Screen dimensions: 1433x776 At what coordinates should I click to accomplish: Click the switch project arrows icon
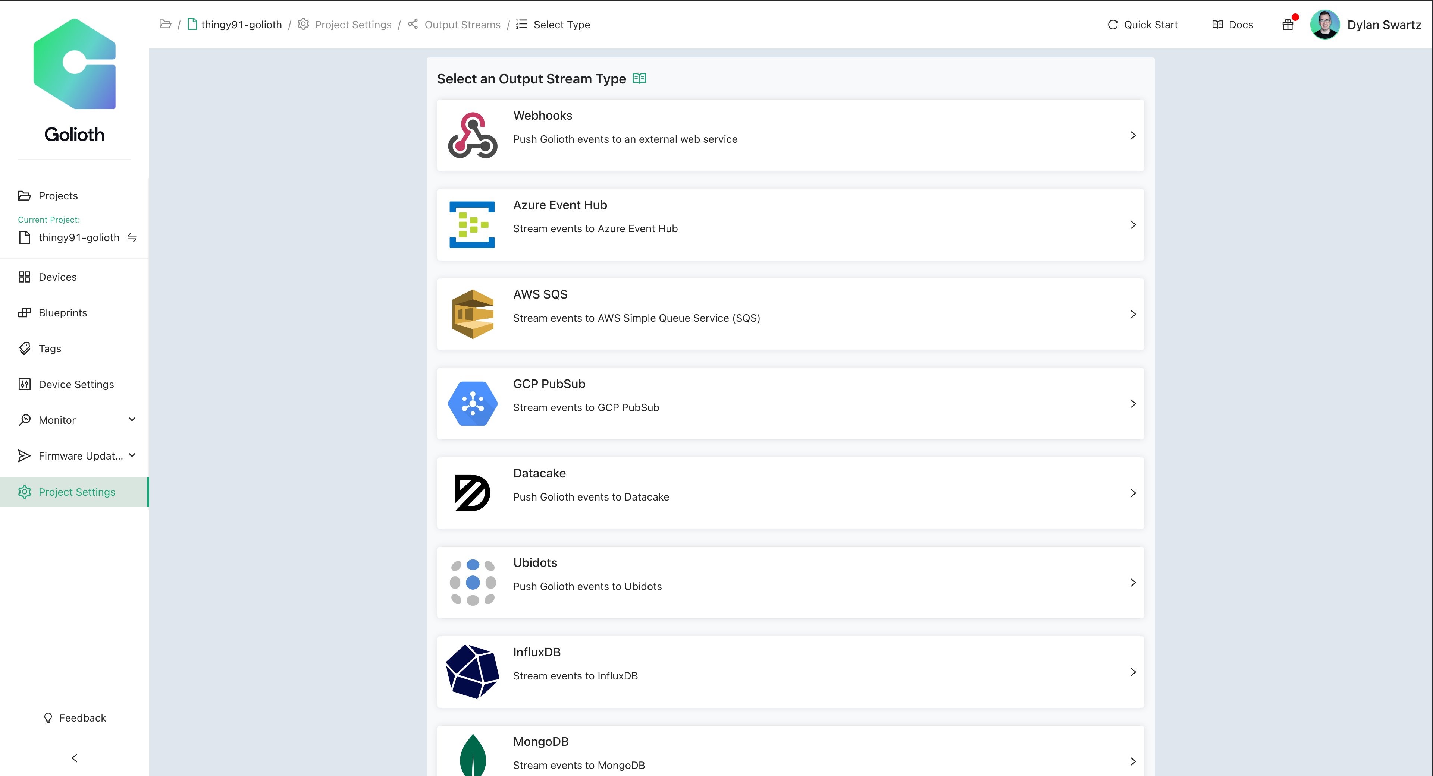point(132,237)
